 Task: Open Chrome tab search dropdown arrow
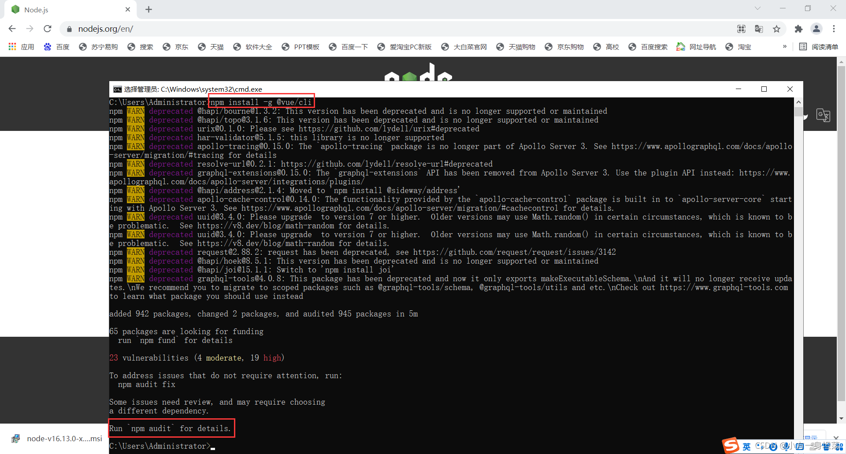tap(757, 8)
